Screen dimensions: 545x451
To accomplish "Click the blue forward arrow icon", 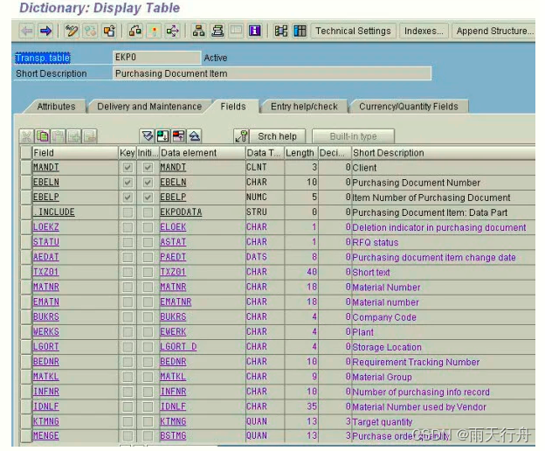I will pos(46,31).
